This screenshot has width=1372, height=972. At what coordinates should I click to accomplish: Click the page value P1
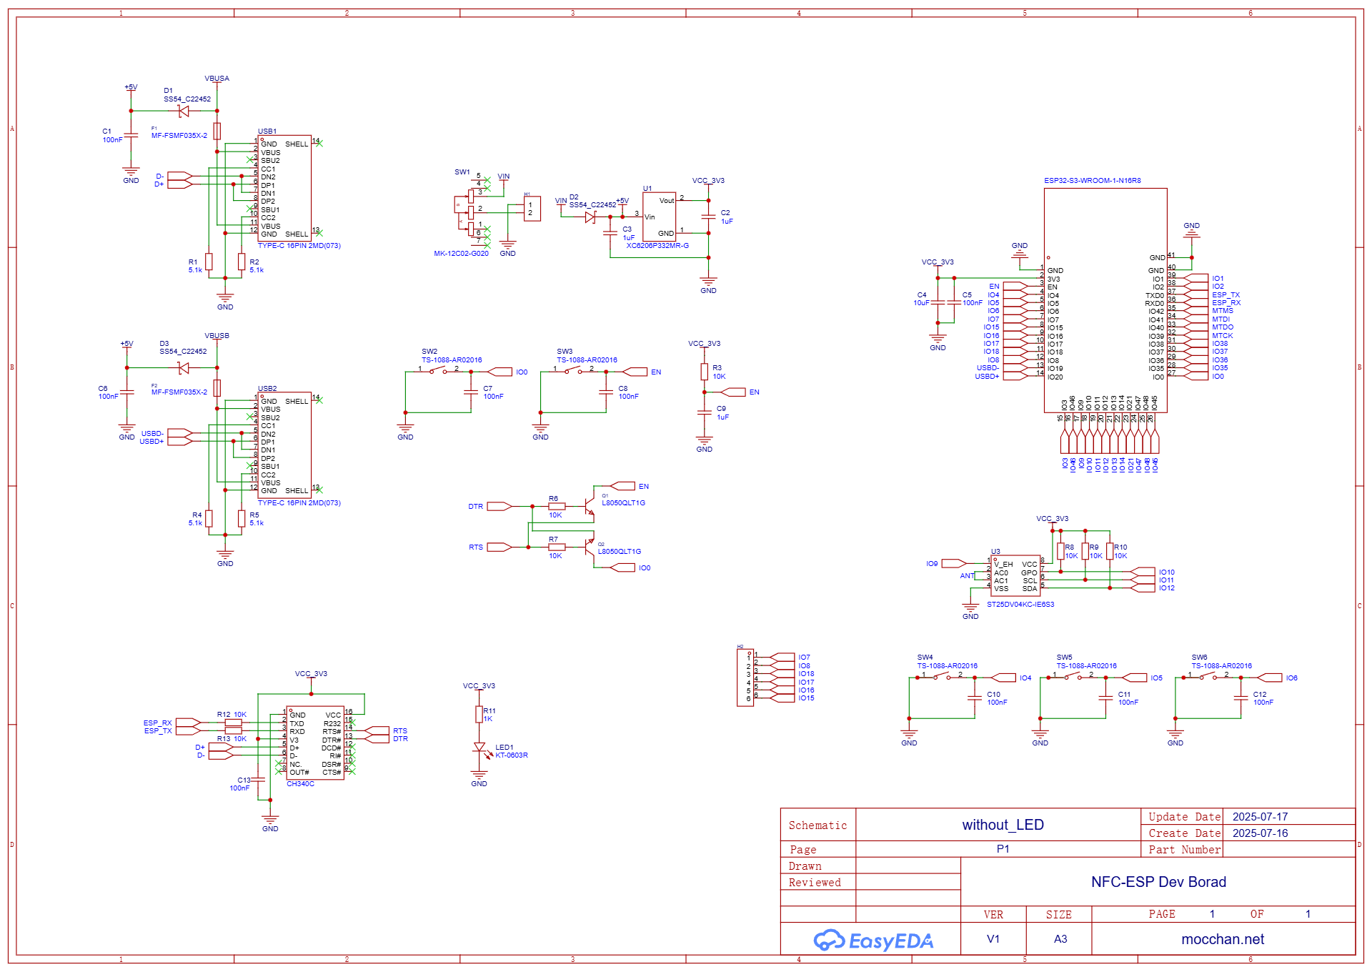point(1003,849)
